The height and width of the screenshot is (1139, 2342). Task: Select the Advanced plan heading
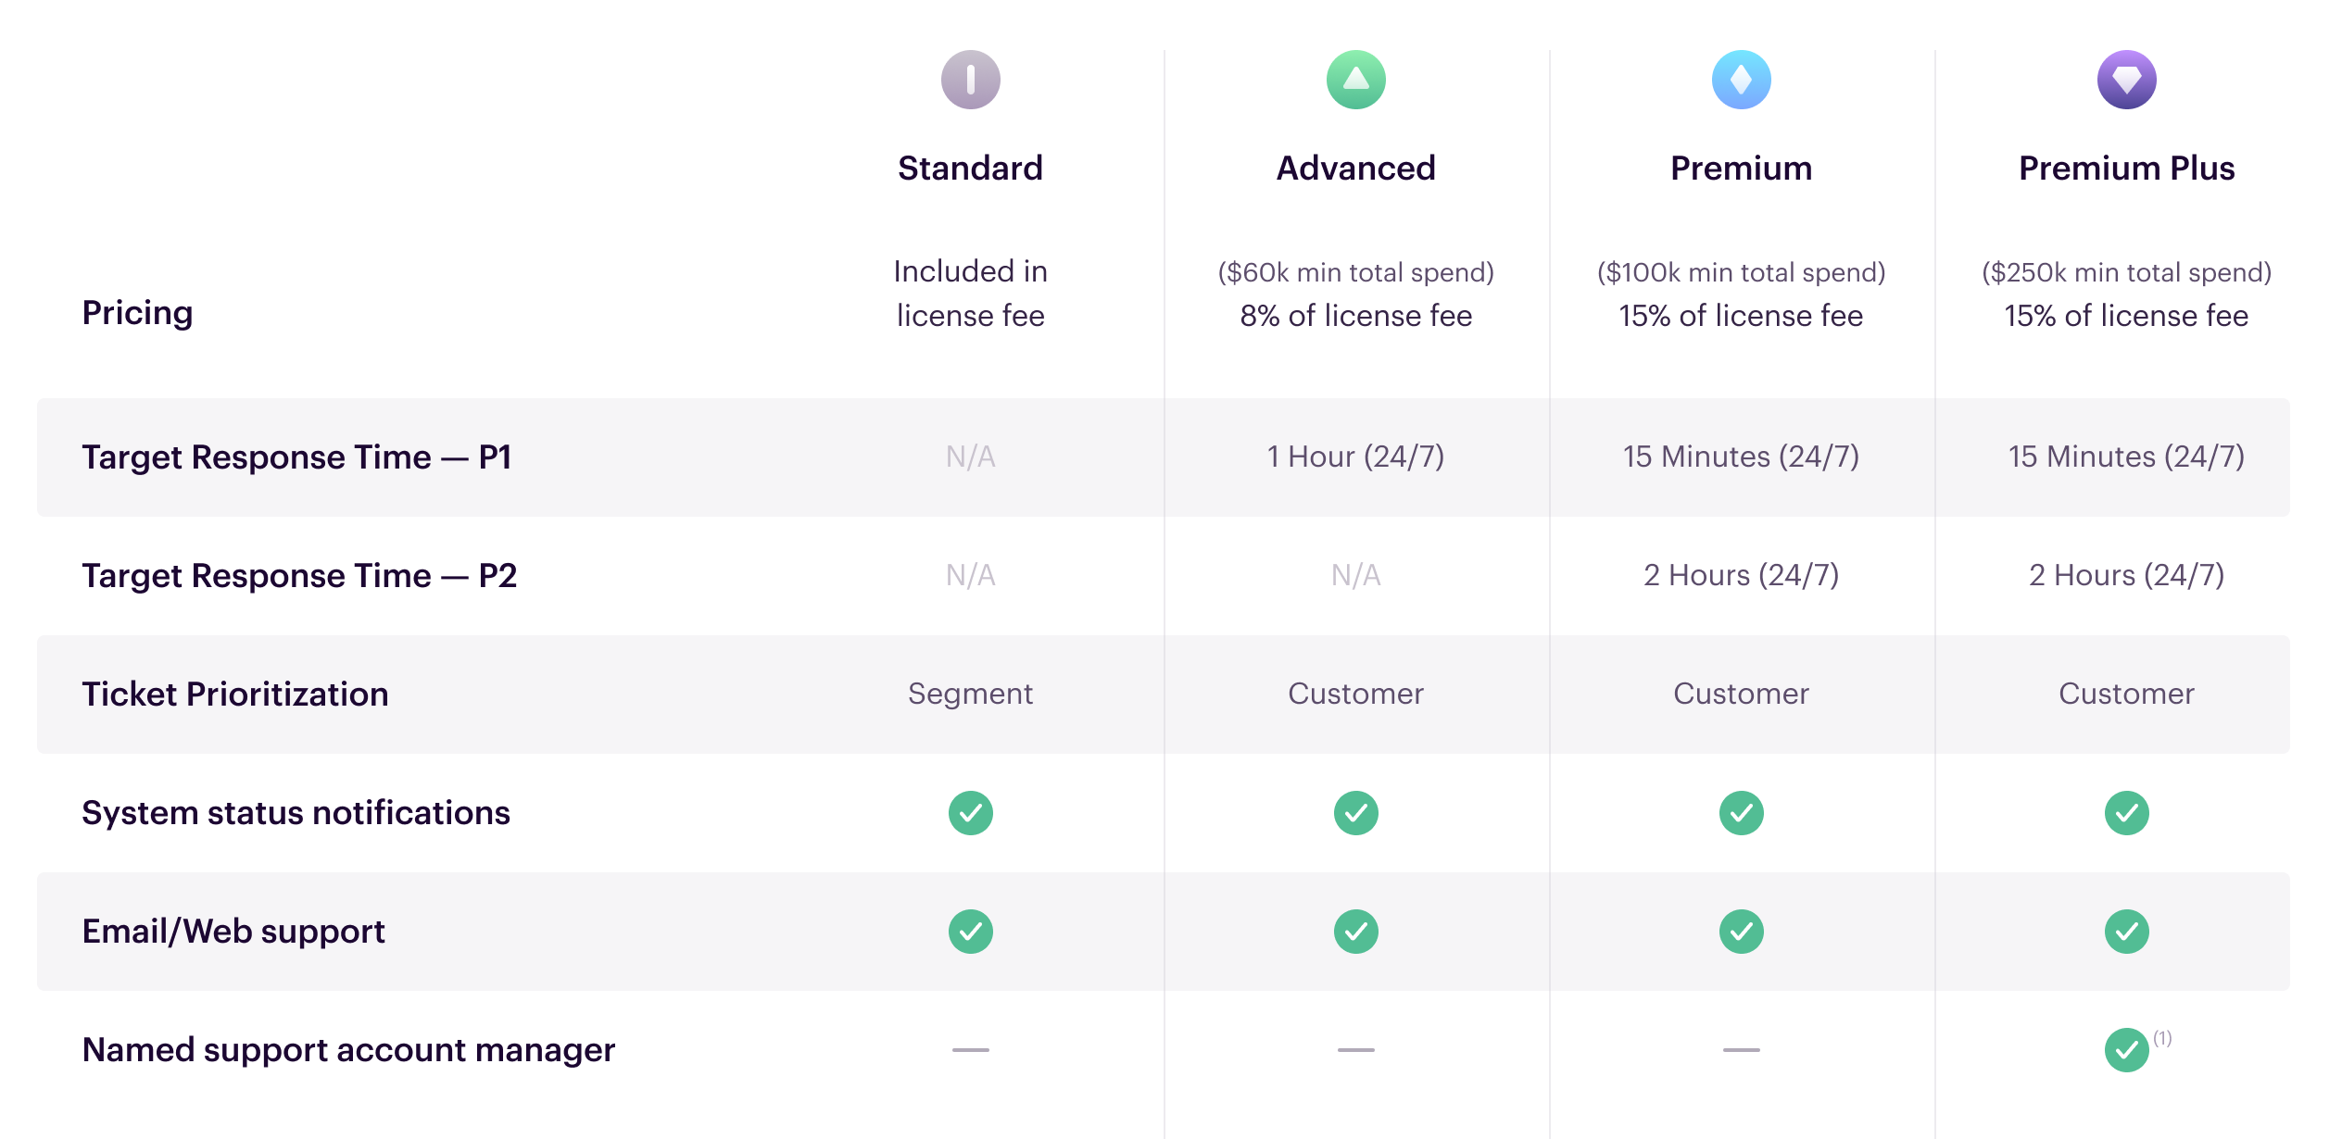pos(1355,169)
